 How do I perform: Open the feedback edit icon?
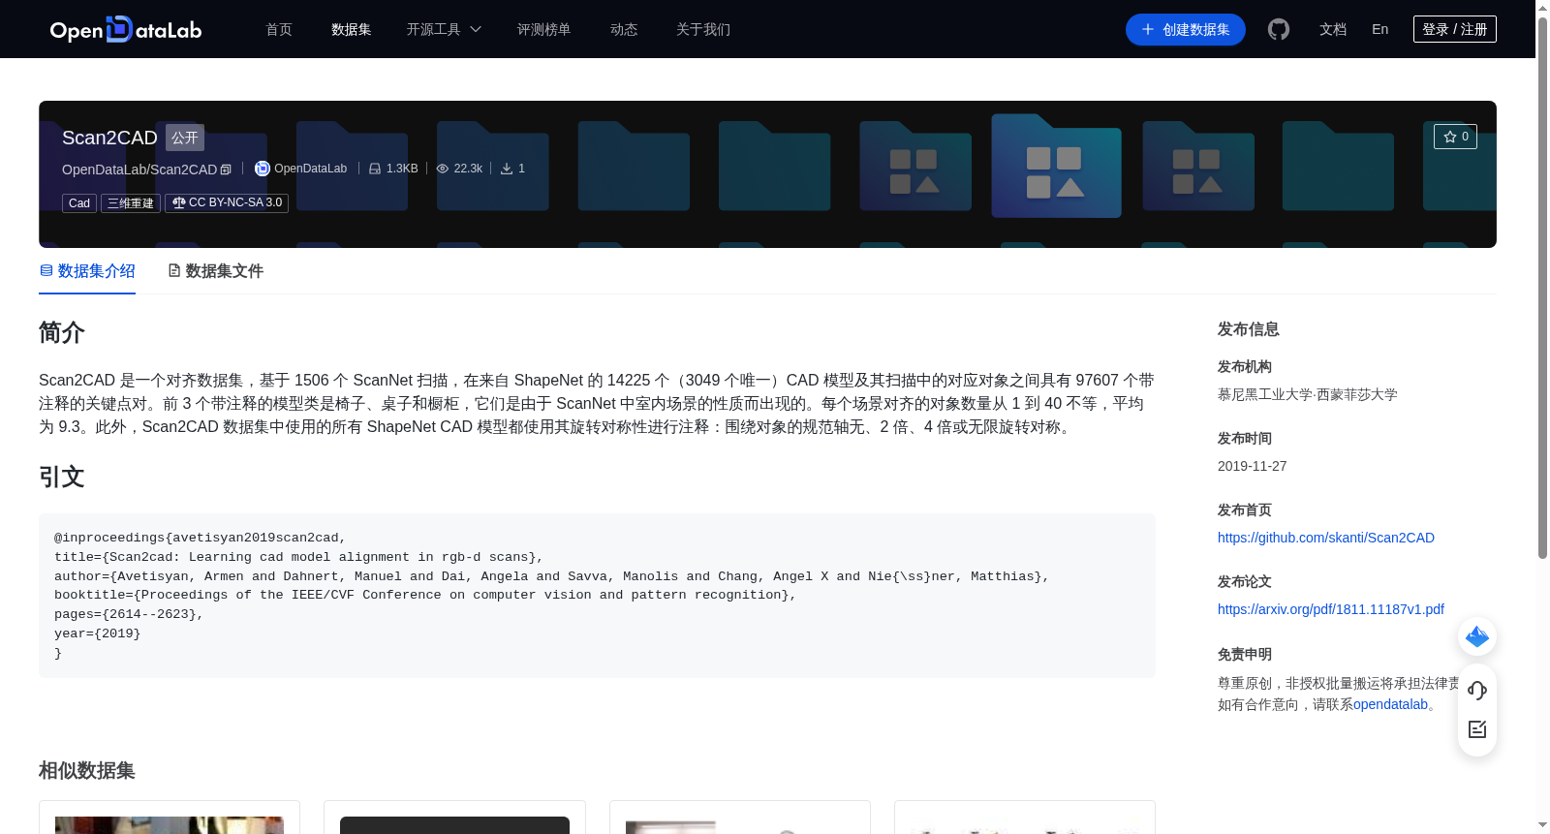(x=1477, y=729)
